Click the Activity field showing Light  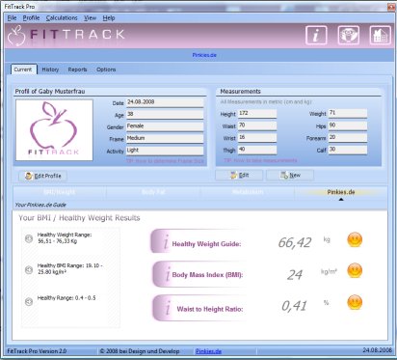point(165,151)
